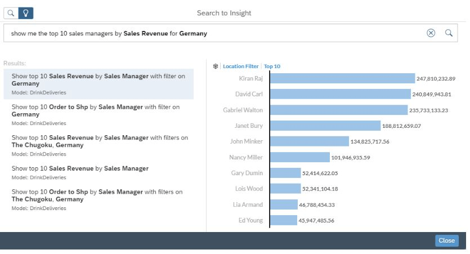
Task: Toggle the lightbulb insight mode button
Action: tap(25, 13)
